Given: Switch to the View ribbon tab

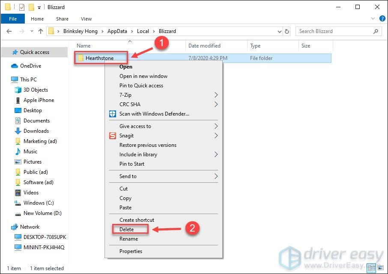Looking at the screenshot, I should [x=86, y=19].
